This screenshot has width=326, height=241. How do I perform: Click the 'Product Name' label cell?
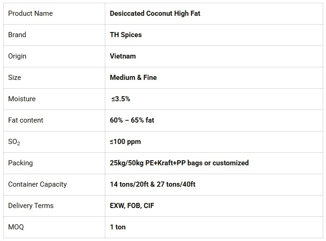(x=31, y=13)
